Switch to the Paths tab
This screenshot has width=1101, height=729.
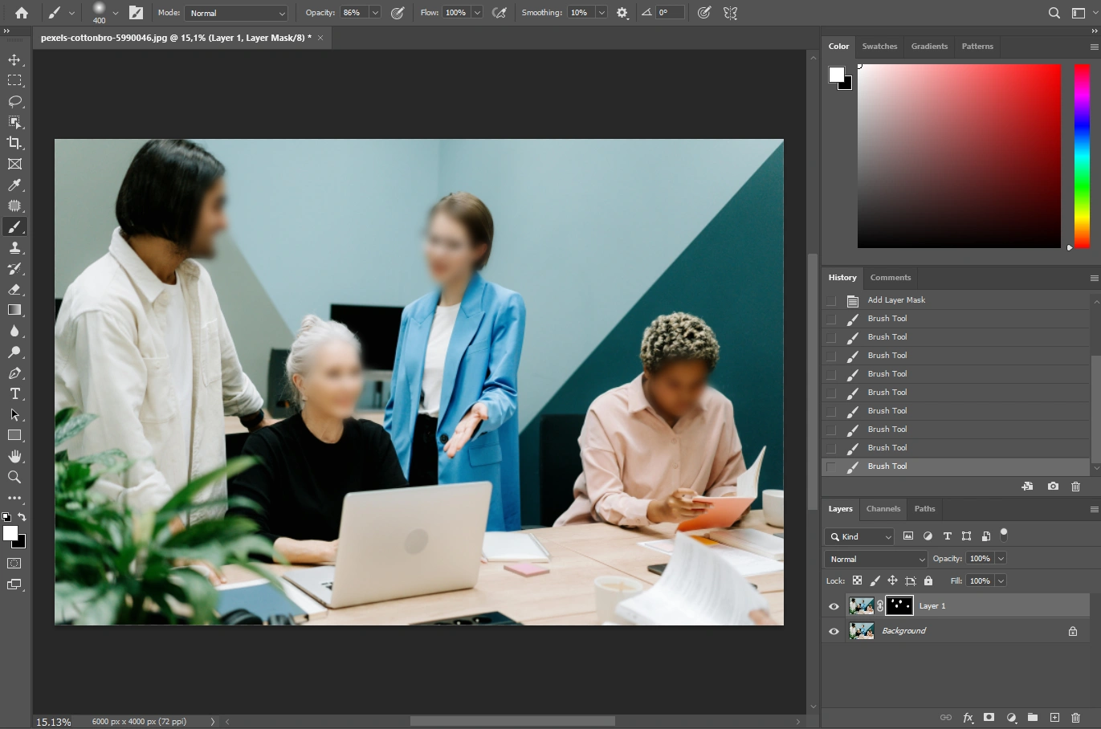coord(924,509)
